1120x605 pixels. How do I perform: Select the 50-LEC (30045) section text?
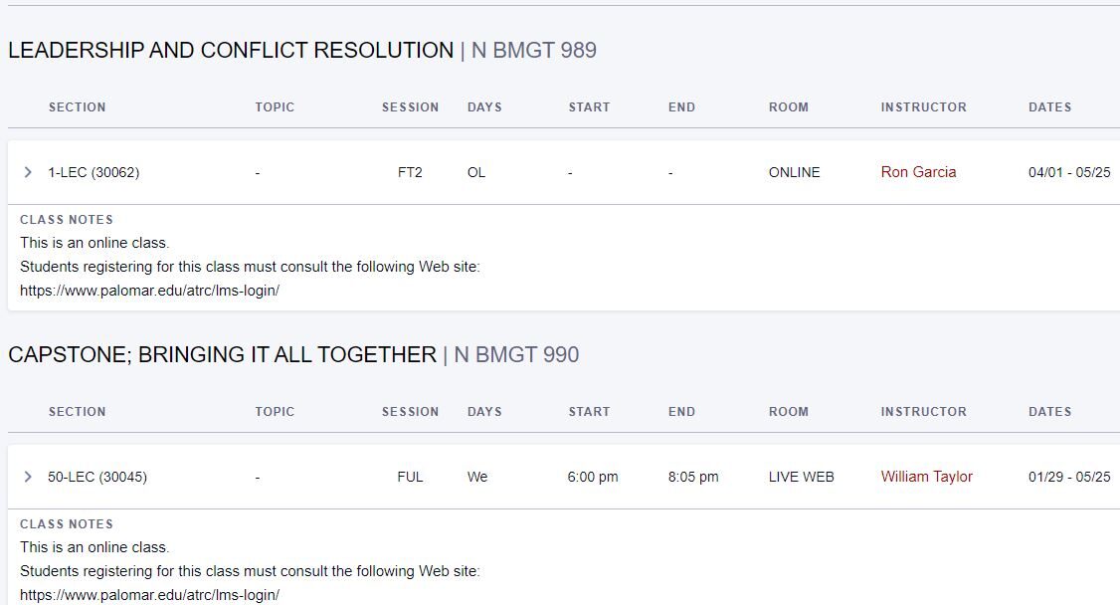click(97, 477)
